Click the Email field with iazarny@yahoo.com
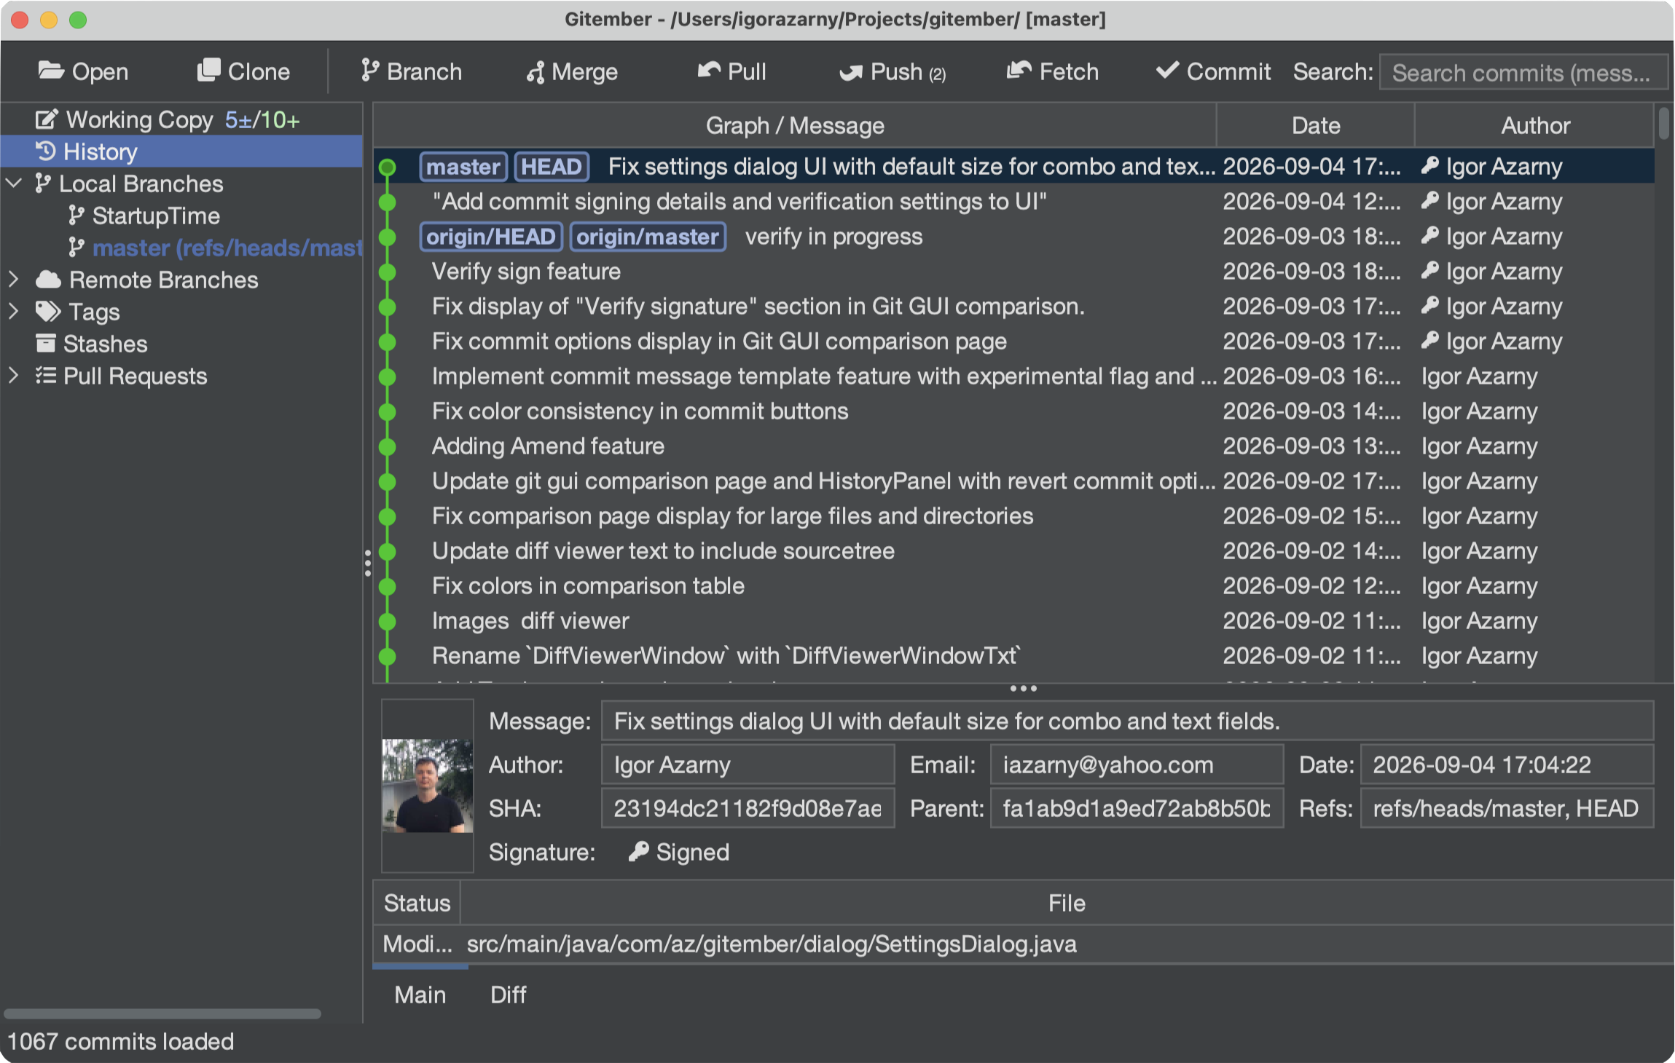Screen dimensions: 1675x1063 click(x=1137, y=764)
